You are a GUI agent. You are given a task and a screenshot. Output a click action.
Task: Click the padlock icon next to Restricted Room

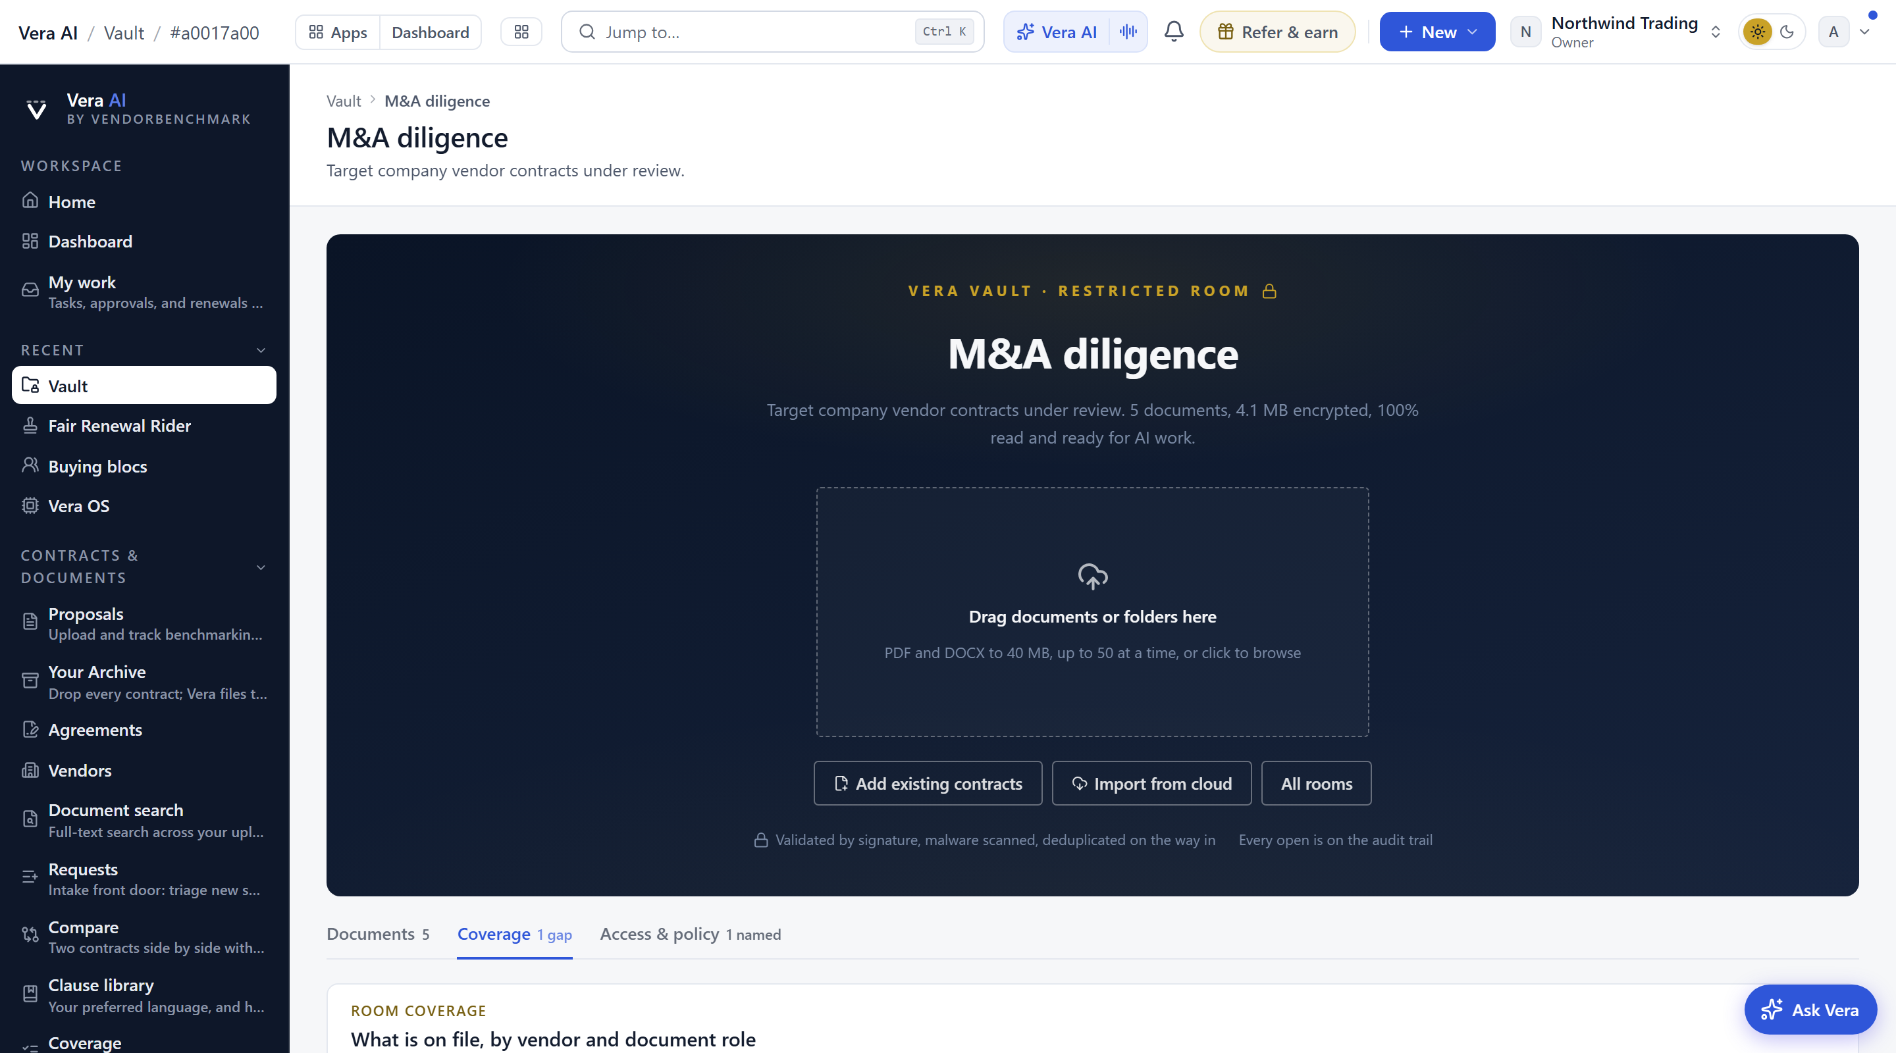click(x=1269, y=292)
